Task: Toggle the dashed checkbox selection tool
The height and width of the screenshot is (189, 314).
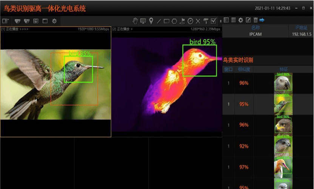Action: [x=214, y=21]
